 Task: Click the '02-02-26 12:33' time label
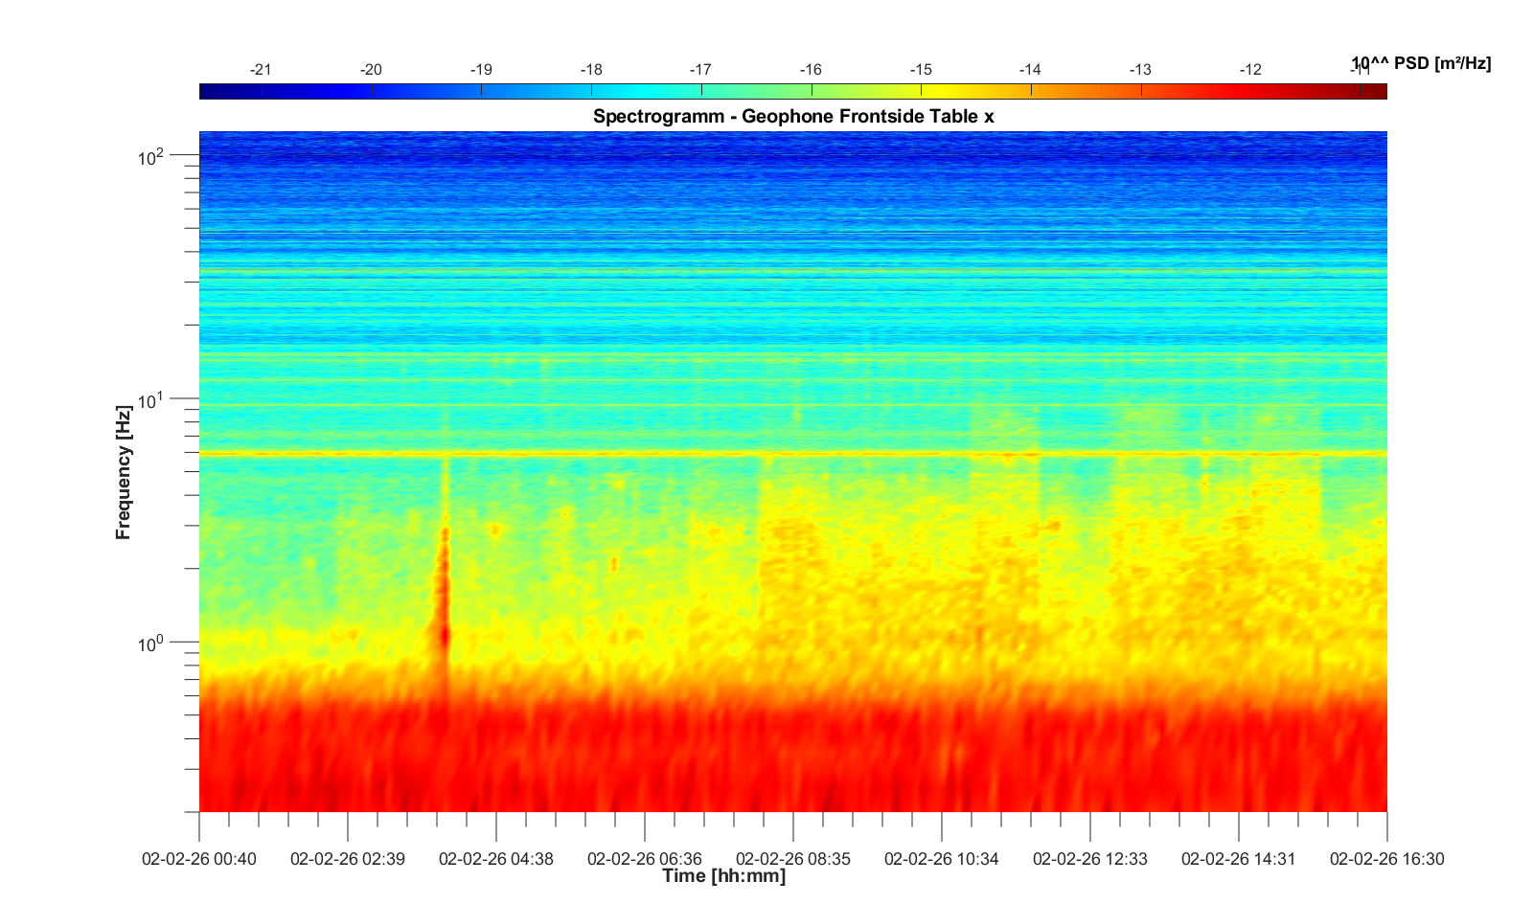[1090, 859]
